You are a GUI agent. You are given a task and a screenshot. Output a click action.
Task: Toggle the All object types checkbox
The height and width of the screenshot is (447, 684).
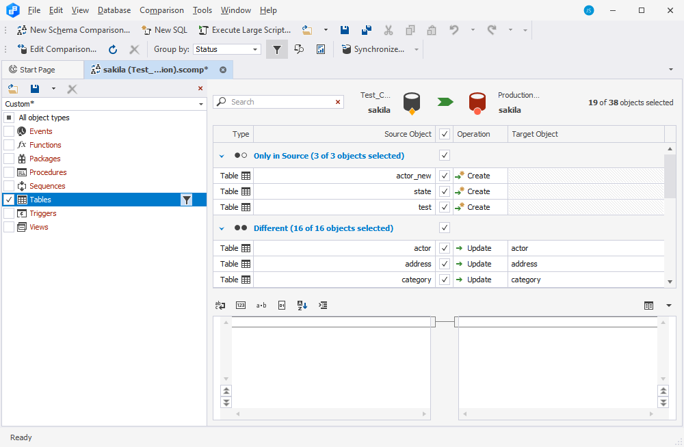[x=9, y=118]
